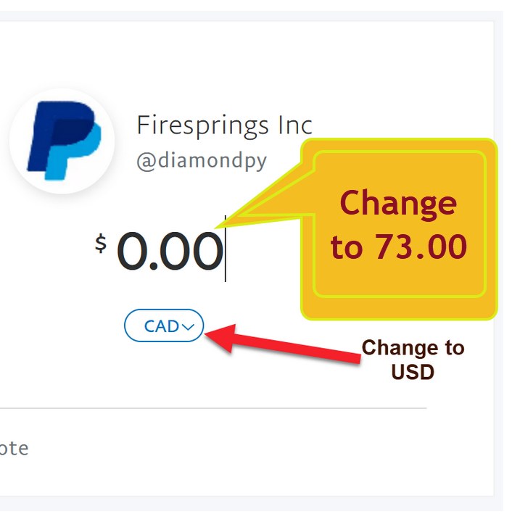This screenshot has height=514, width=512.
Task: Focus the partially visible note field
Action: [14, 448]
